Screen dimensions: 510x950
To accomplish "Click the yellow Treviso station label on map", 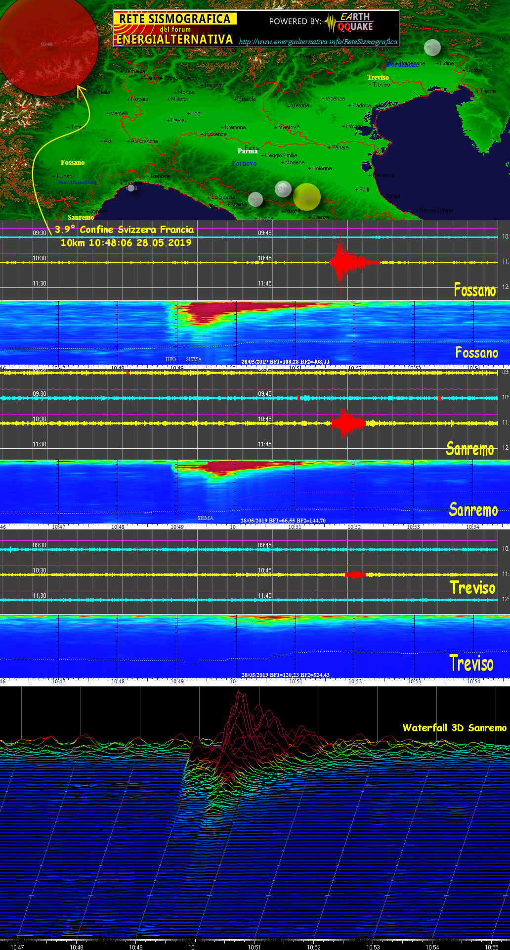I will 378,77.
